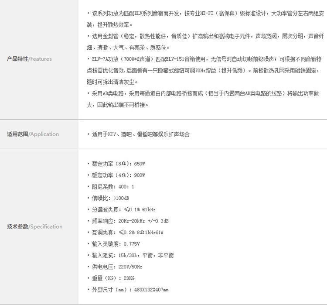Image resolution: width=327 pixels, height=305 pixels.
Task: Select the feature paragraph mentioning HI-FI design
Action: point(205,19)
